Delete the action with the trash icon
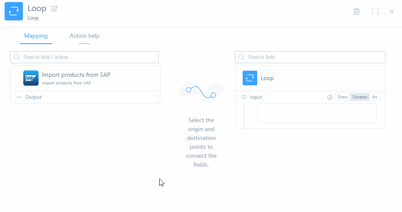The height and width of the screenshot is (212, 402). (357, 11)
